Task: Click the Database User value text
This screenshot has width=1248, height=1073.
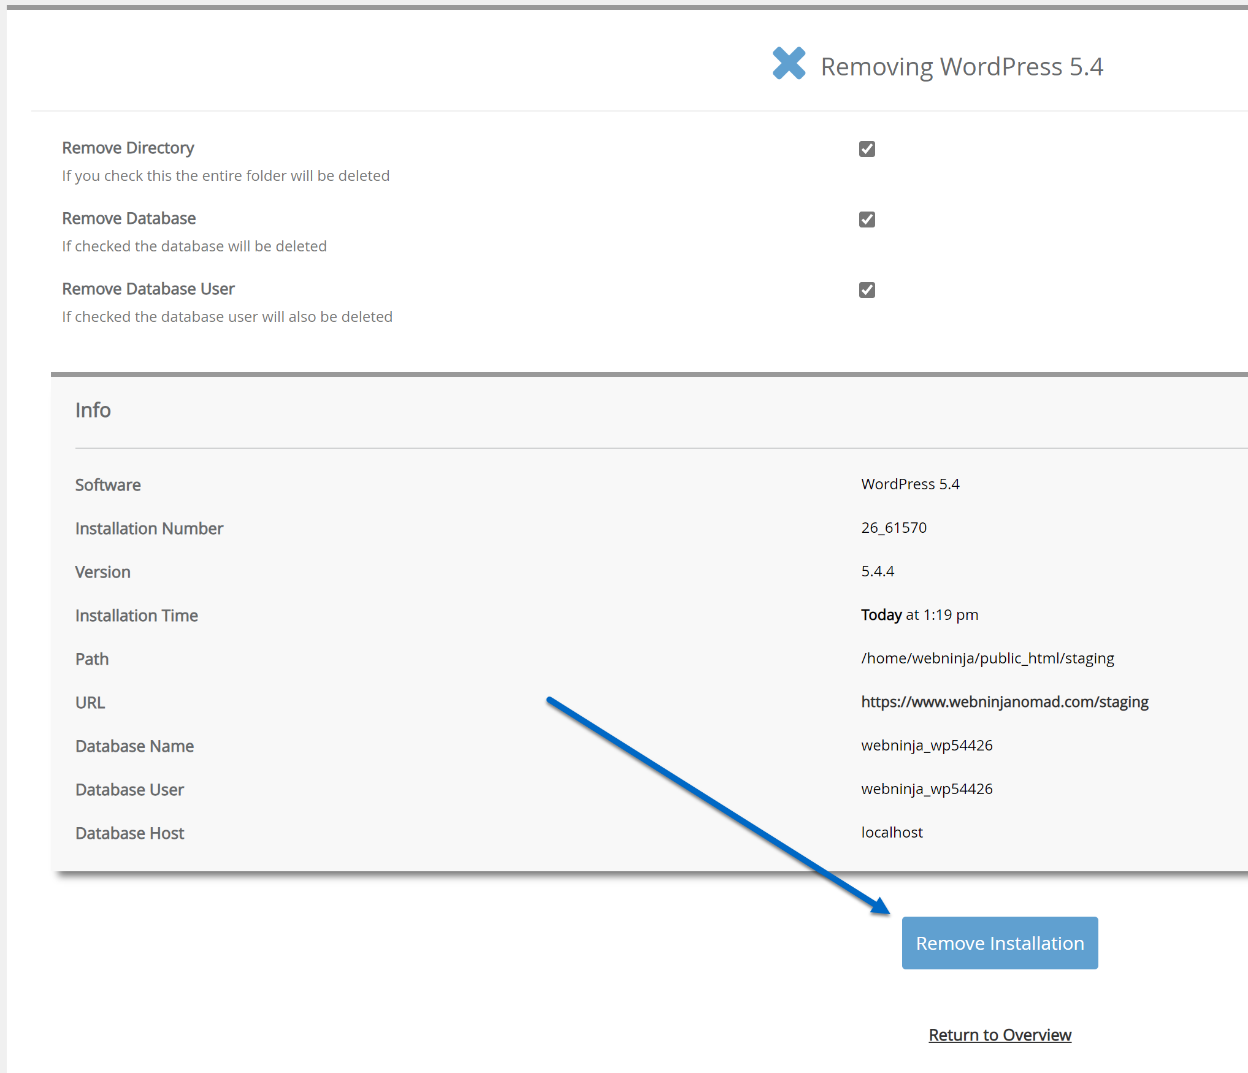Action: pos(927,789)
